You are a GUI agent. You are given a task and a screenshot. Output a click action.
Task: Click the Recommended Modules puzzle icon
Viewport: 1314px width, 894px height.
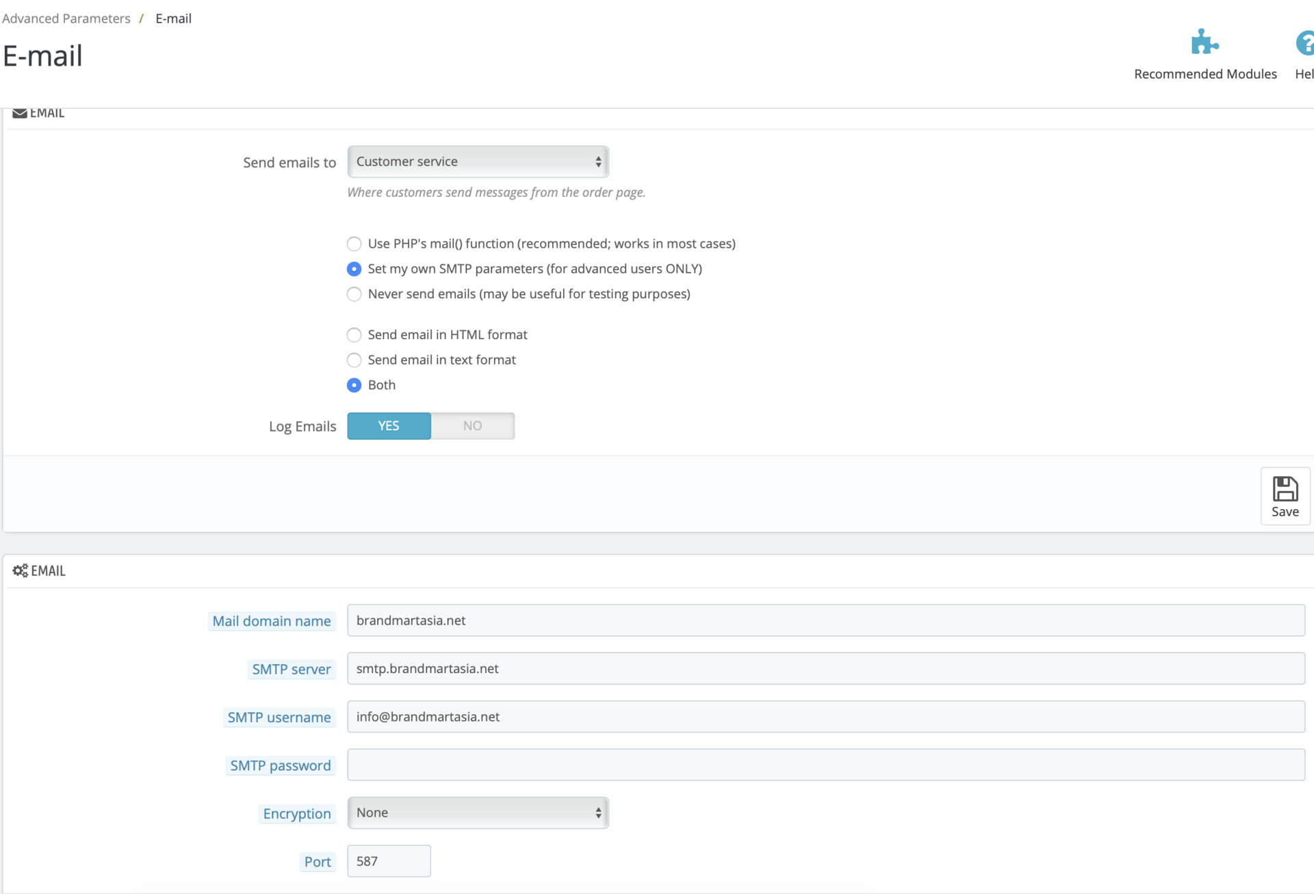1204,42
